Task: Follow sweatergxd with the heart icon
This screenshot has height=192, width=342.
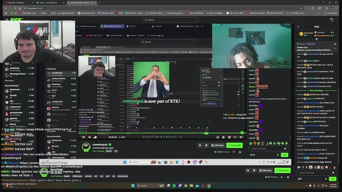Action: (x=206, y=145)
